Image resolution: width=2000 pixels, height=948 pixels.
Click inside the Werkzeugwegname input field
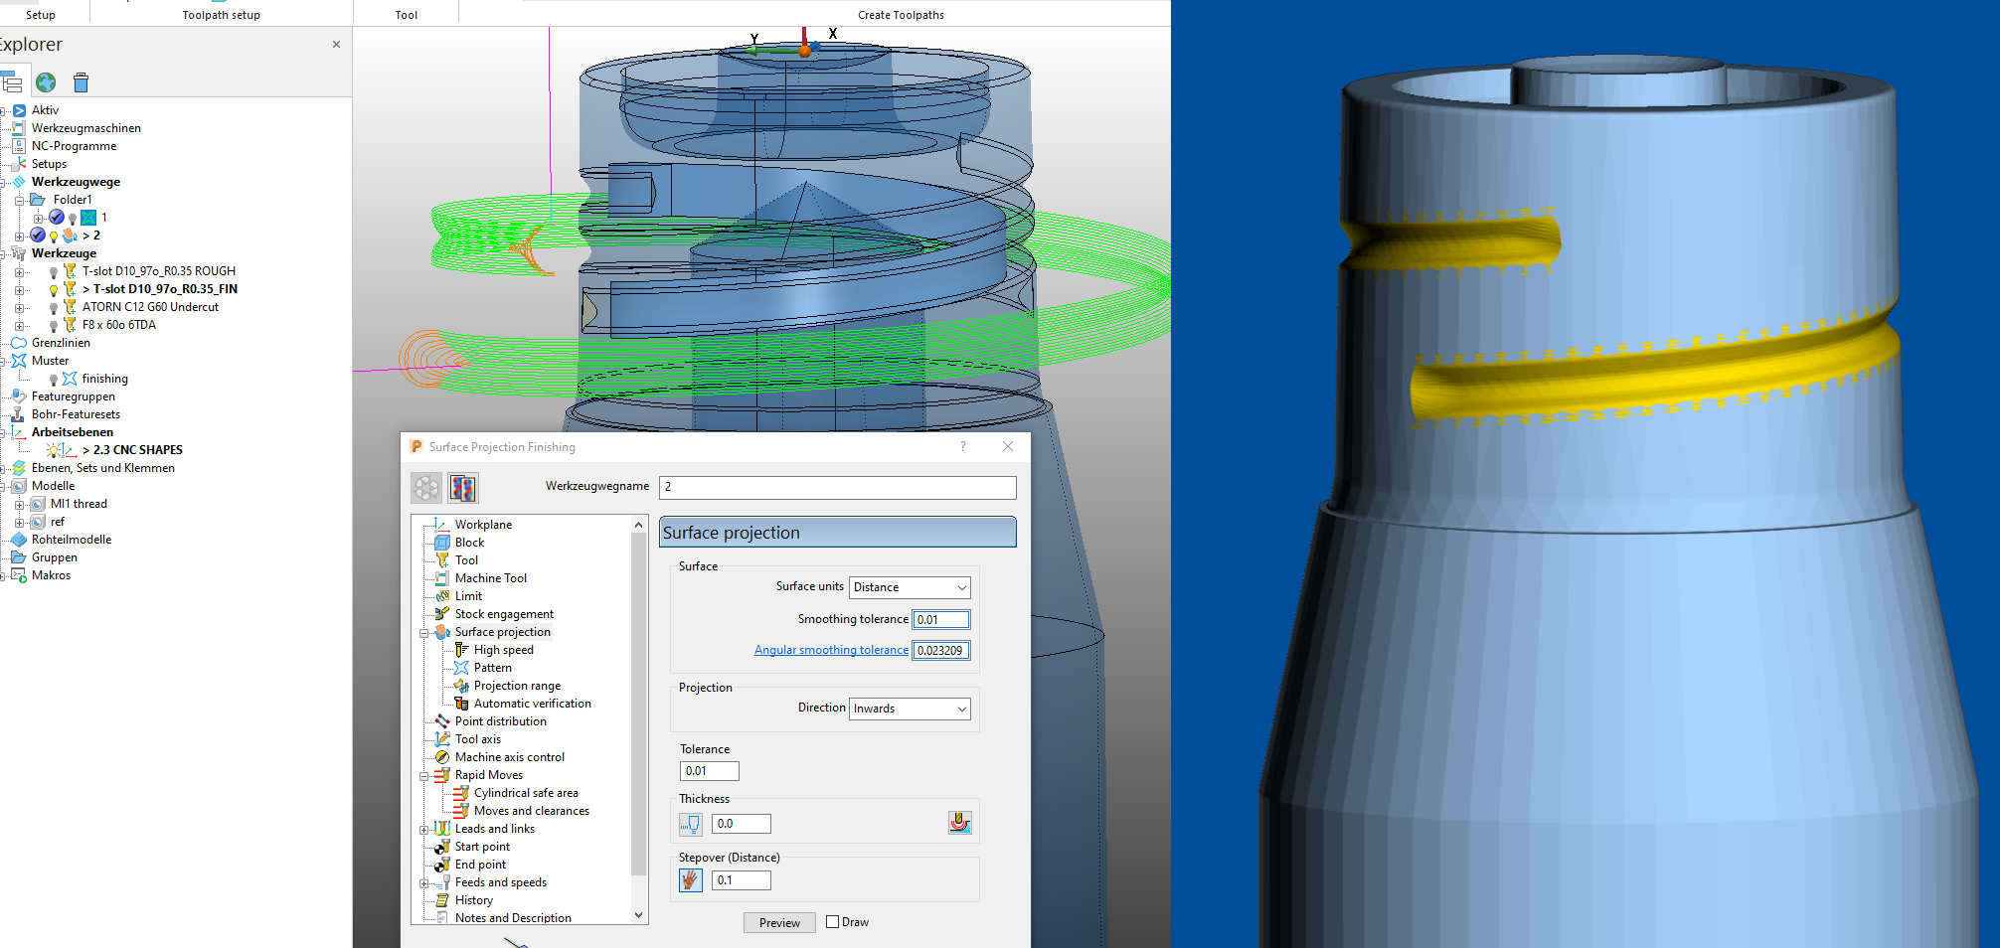837,487
